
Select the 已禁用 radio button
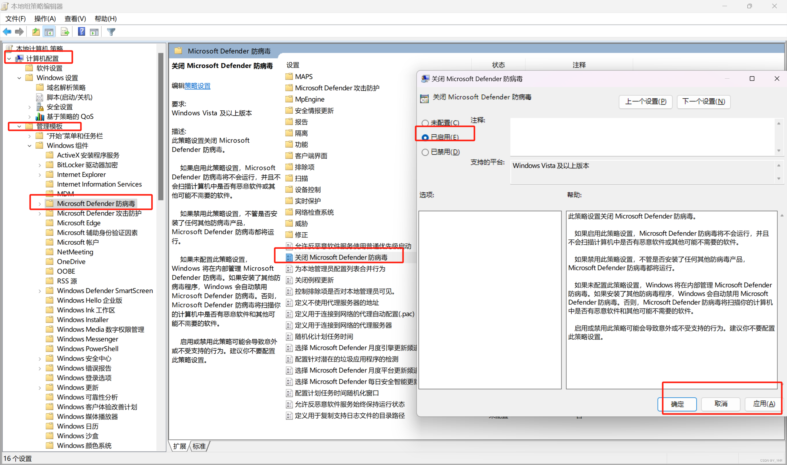click(x=425, y=152)
